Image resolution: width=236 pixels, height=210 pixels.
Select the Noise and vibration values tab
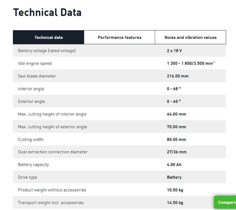point(190,37)
